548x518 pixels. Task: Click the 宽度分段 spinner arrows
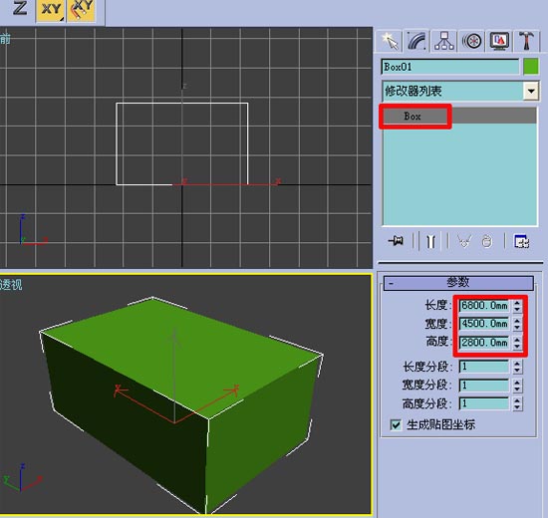517,386
